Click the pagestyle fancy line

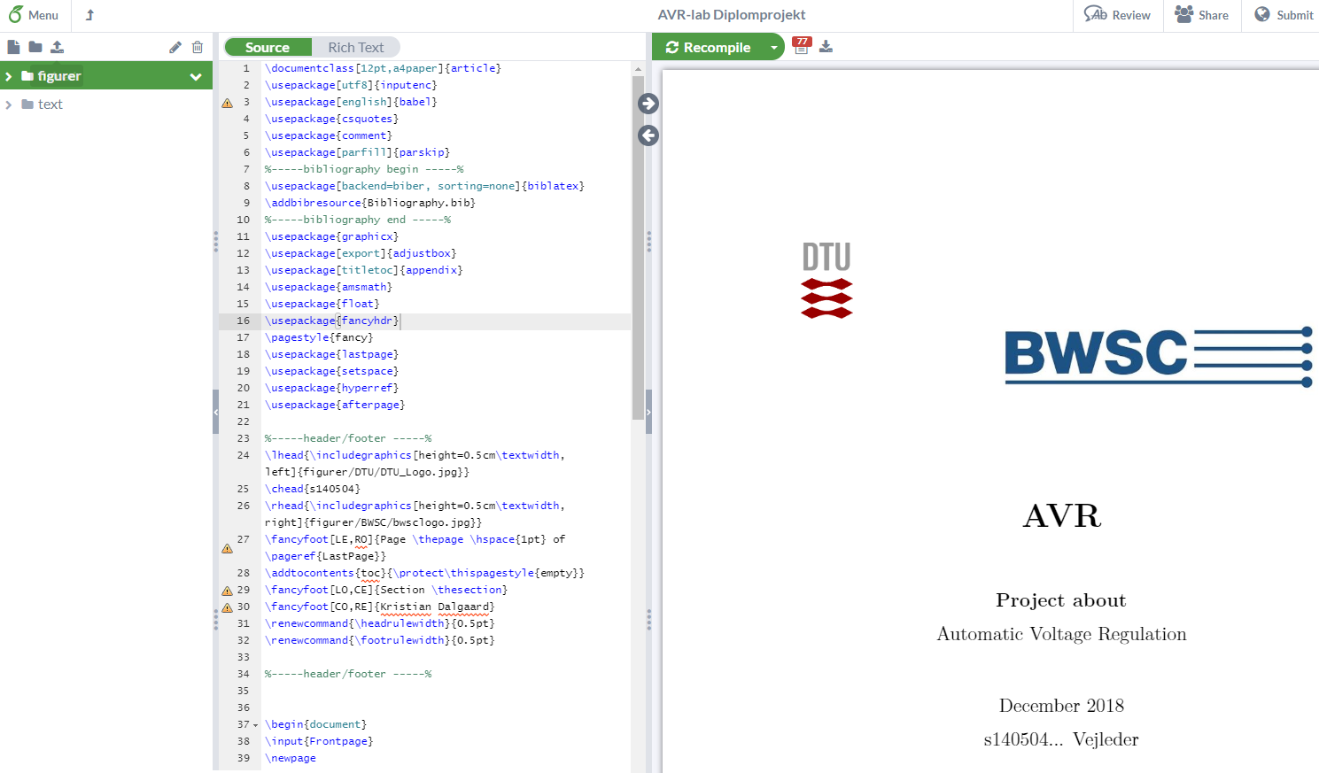(x=319, y=337)
